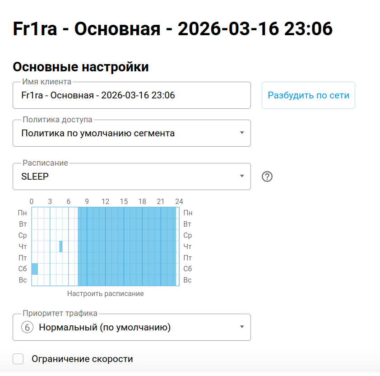Click the circled 6 priority icon

coord(28,327)
